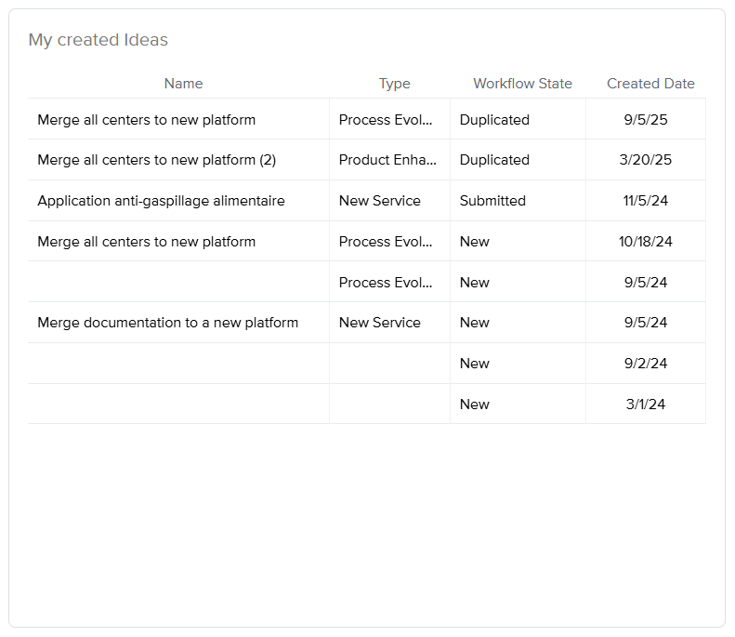Open 'Application anti-gaspillage alimentaire' idea
735x637 pixels.
point(161,201)
